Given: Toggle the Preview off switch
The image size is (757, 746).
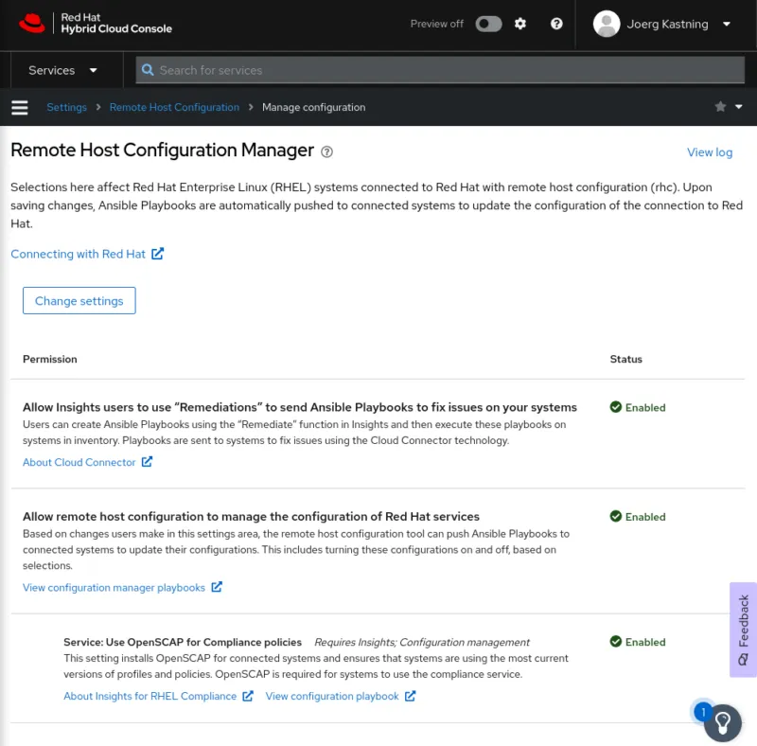Looking at the screenshot, I should [488, 24].
